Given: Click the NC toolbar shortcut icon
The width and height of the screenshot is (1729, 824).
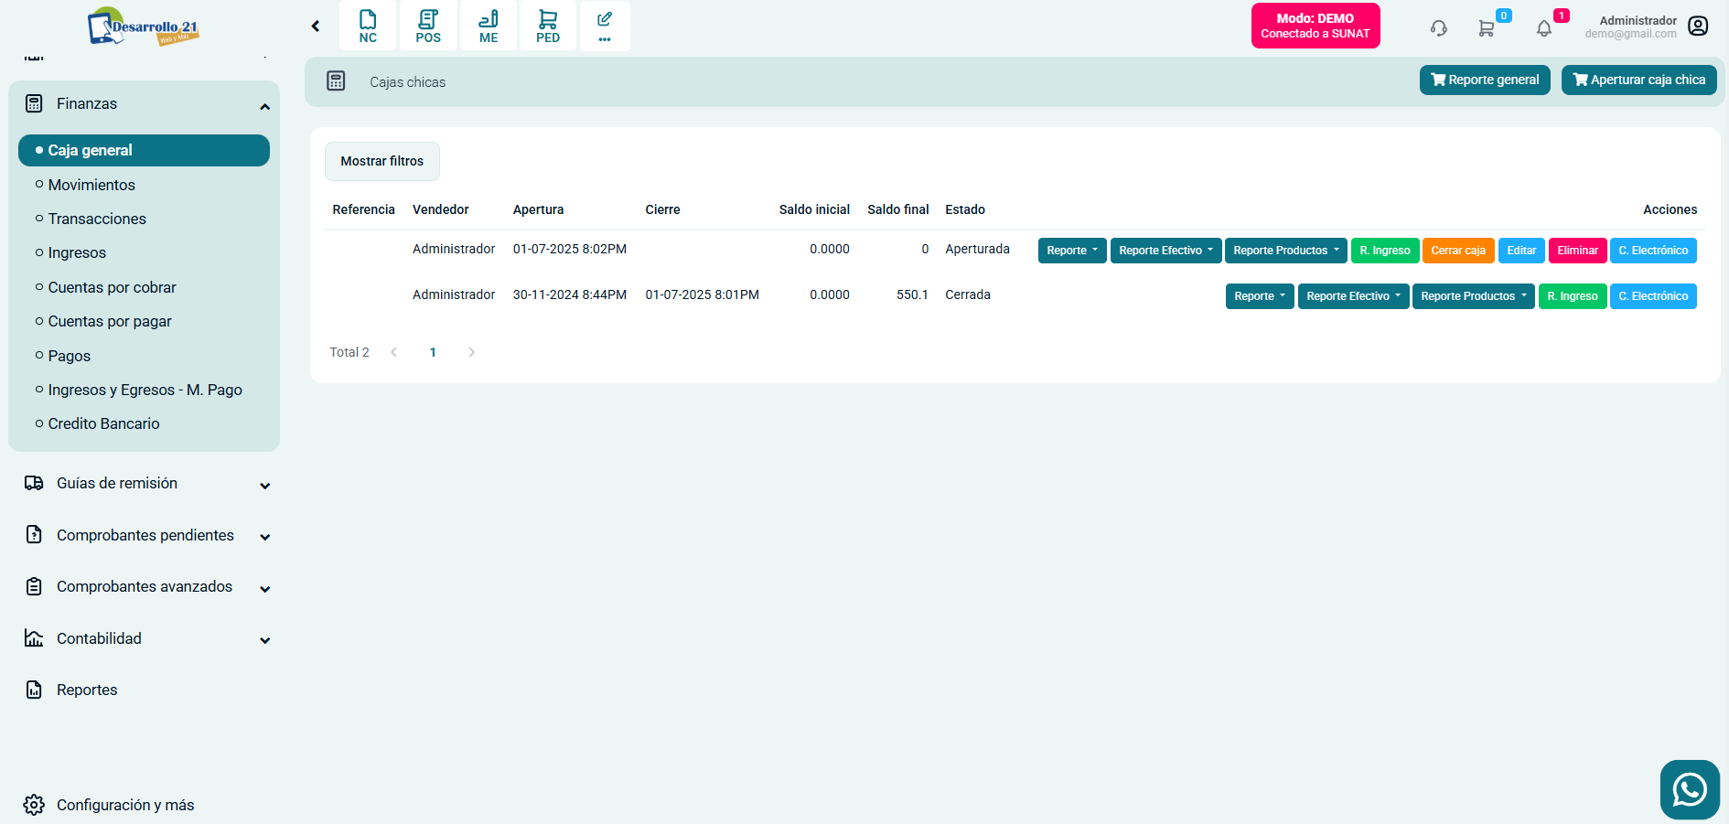Looking at the screenshot, I should point(368,26).
